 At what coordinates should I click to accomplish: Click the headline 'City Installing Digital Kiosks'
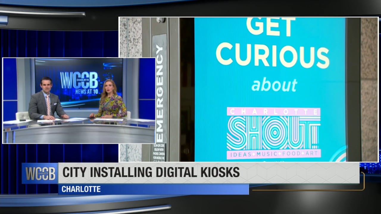pyautogui.click(x=151, y=173)
